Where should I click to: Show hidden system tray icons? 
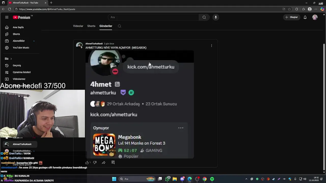coord(246,179)
